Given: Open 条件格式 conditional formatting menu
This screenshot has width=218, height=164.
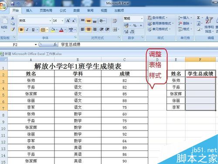Looking at the screenshot, I should coord(157,18).
